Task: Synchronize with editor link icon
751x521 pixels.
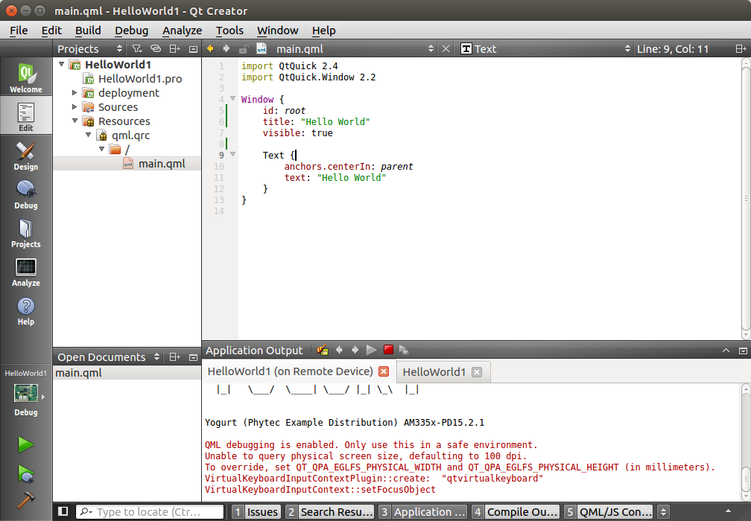Action: click(x=156, y=49)
